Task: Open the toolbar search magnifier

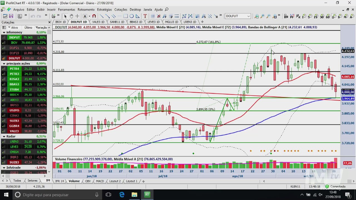Action: [x=167, y=9]
